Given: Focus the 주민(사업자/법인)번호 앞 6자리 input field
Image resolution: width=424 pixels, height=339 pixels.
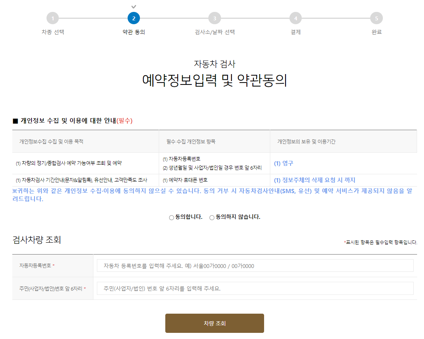Looking at the screenshot, I should 255,288.
